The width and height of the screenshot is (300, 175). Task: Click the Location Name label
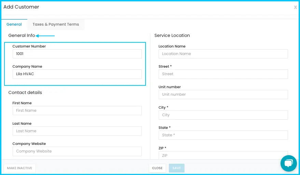(172, 46)
